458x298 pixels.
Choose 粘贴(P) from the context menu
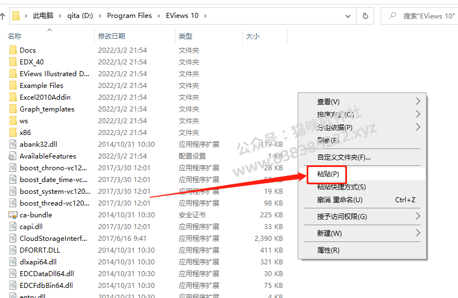click(x=362, y=174)
